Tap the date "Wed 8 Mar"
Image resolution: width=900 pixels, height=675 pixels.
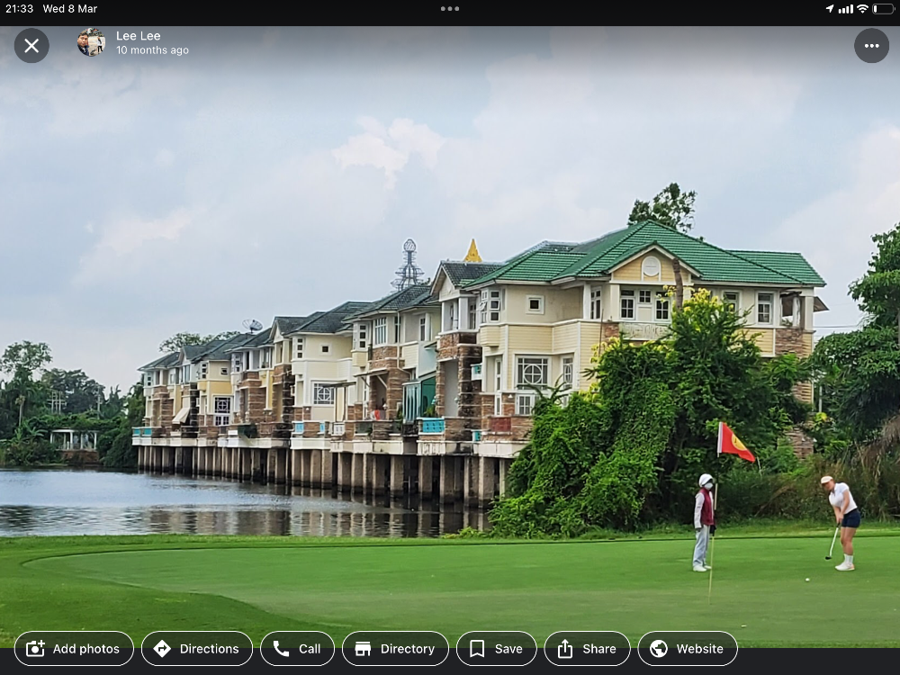click(x=70, y=9)
